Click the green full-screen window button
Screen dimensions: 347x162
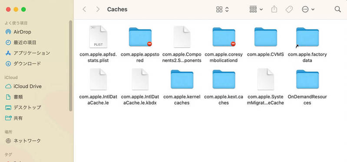point(23,9)
